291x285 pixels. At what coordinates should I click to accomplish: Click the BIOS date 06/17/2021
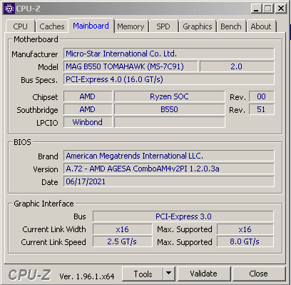169,181
